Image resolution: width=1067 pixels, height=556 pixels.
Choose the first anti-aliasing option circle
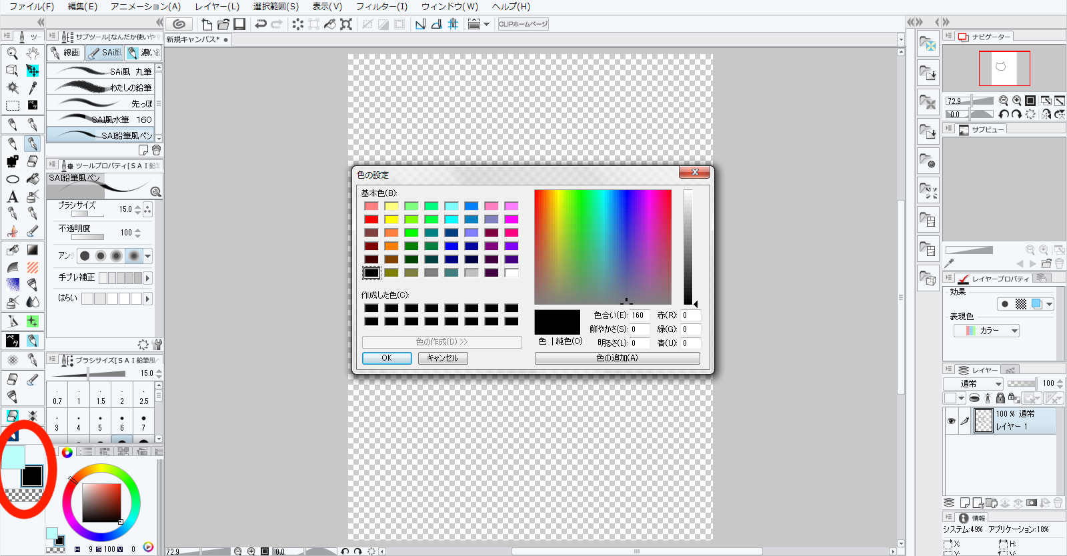85,256
